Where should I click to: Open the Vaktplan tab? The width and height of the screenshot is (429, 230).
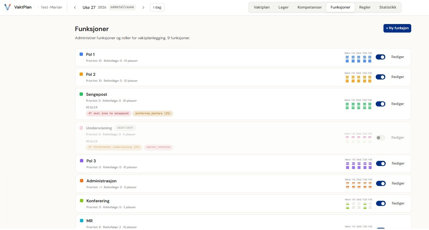pos(262,7)
